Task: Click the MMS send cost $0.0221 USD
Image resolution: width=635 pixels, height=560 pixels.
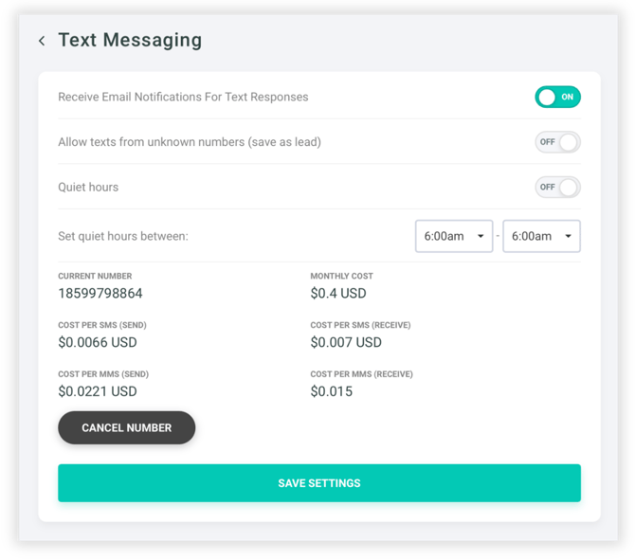Action: coord(98,391)
